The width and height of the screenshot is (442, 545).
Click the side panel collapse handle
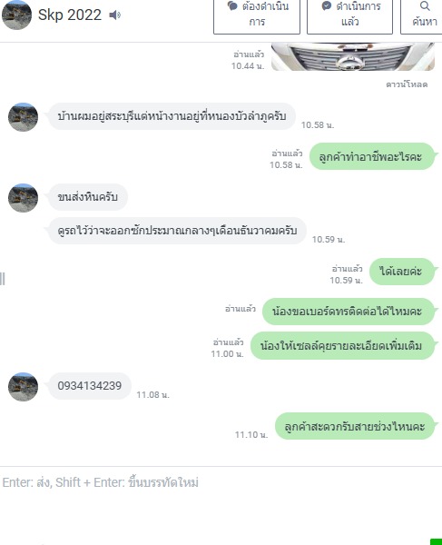pos(3,279)
